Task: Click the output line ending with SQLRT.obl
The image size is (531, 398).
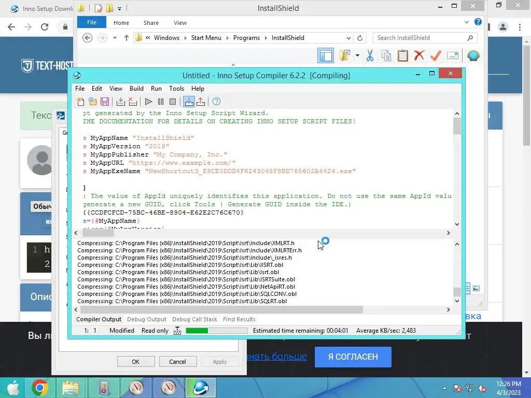Action: pyautogui.click(x=182, y=301)
